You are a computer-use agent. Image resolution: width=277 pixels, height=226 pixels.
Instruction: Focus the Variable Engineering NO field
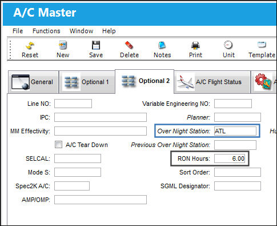[x=233, y=104]
